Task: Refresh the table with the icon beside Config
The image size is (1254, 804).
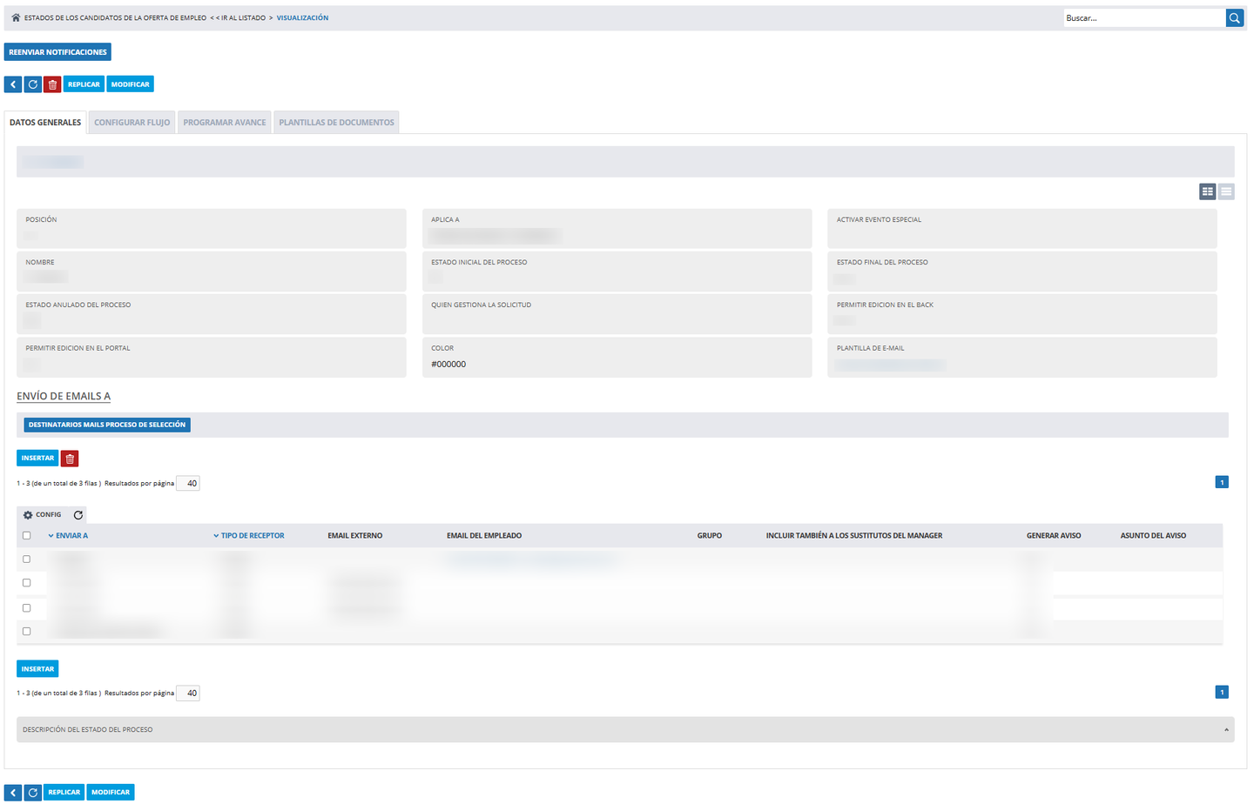Action: click(78, 515)
